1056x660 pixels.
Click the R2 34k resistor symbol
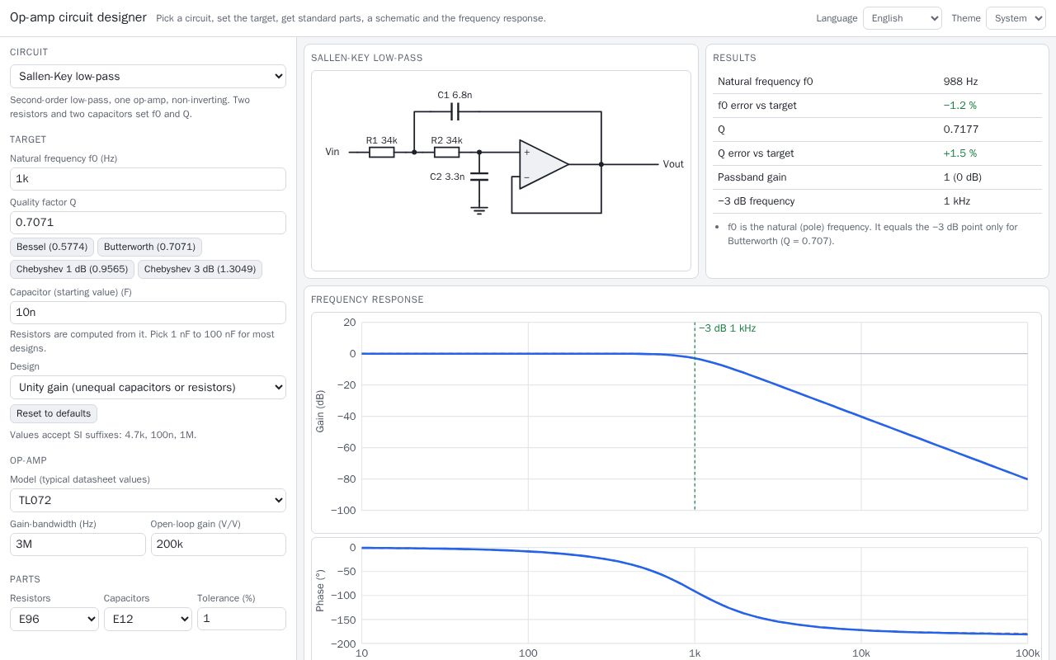click(x=446, y=152)
